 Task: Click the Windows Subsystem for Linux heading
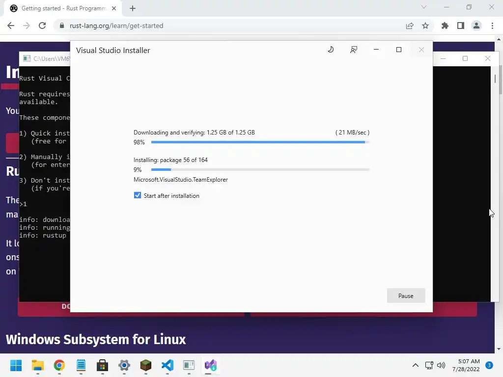point(96,339)
